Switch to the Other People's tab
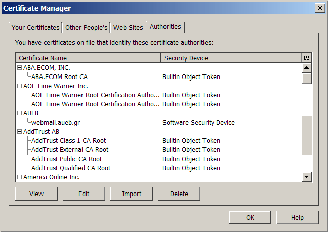The width and height of the screenshot is (328, 232). click(x=86, y=28)
